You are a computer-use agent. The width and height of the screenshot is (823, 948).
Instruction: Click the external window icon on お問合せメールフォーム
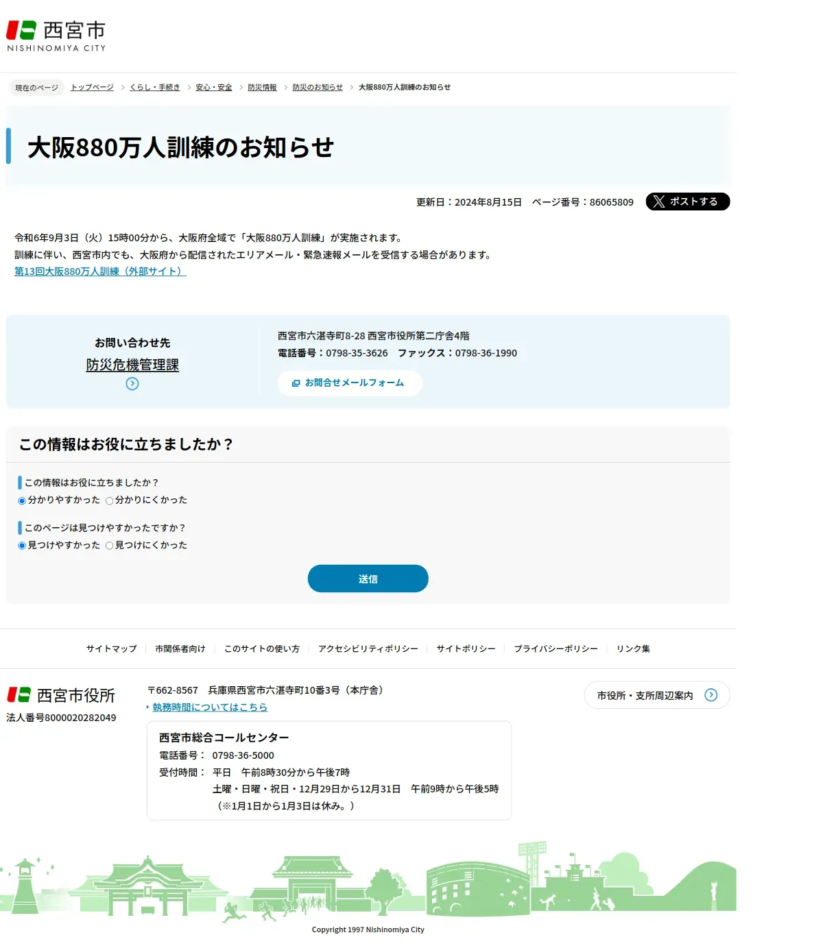pos(296,383)
